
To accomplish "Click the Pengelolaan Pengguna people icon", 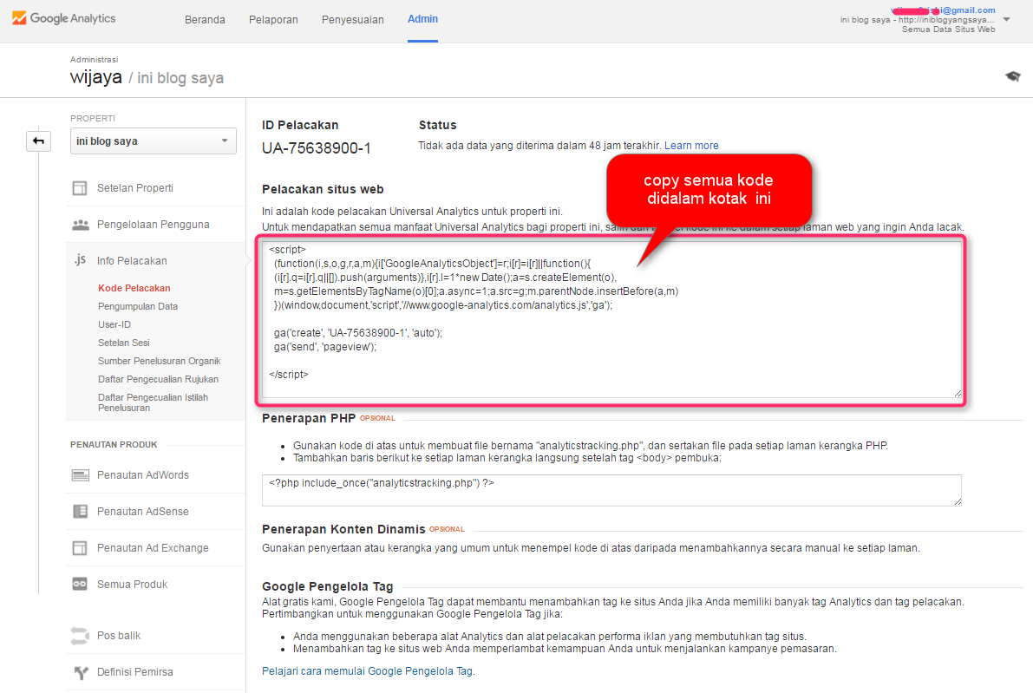I will [x=81, y=225].
